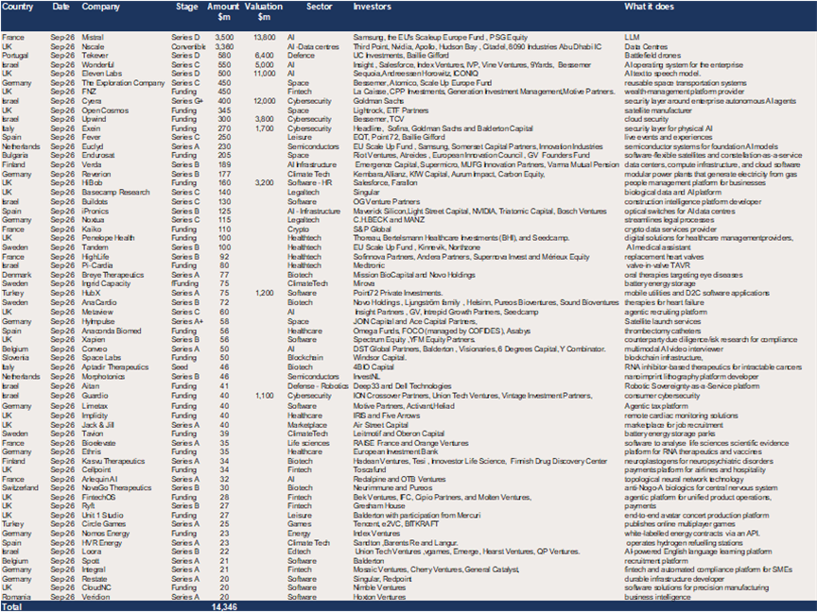Select the Upwind company cell
817x612 pixels.
pos(94,119)
